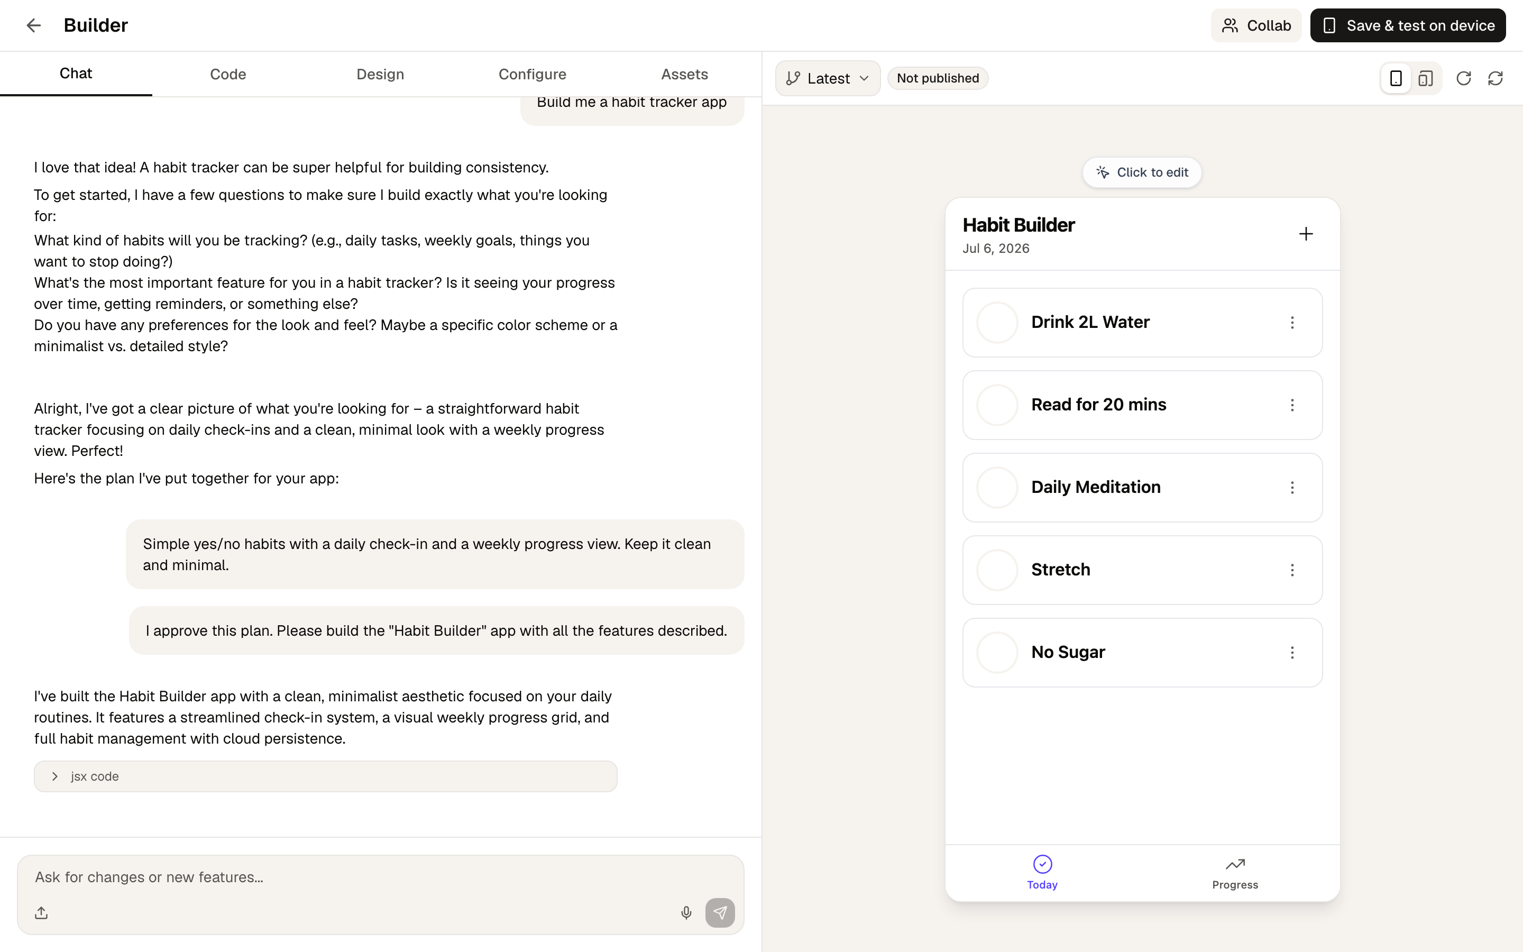
Task: Click the No Sugar habit label
Action: (x=1068, y=652)
